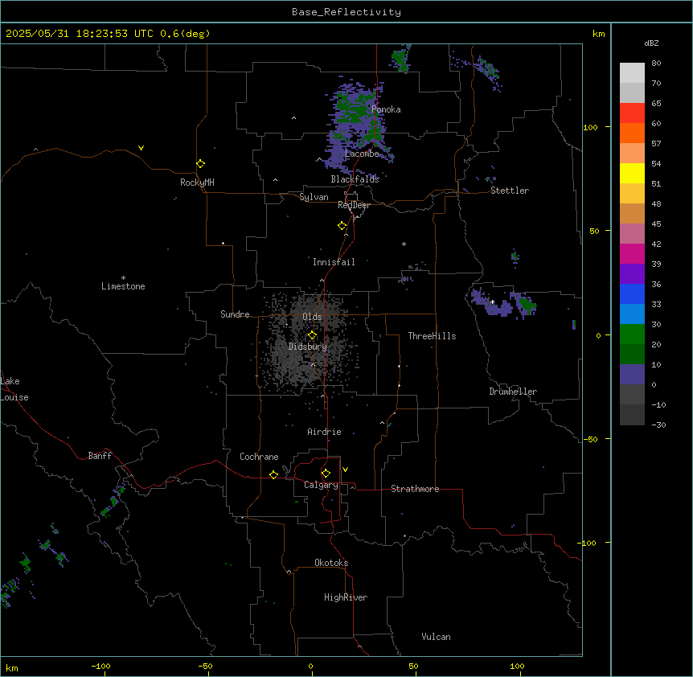Select the 51 dBZ yellow color swatch
Image resolution: width=693 pixels, height=677 pixels.
click(632, 173)
